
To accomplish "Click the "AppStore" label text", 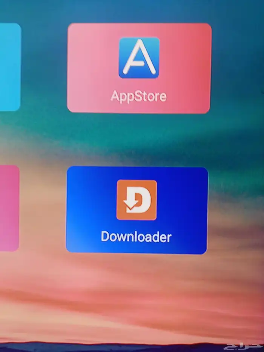I will (x=139, y=97).
